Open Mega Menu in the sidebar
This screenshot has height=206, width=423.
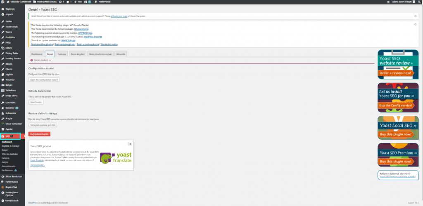[x=11, y=96]
